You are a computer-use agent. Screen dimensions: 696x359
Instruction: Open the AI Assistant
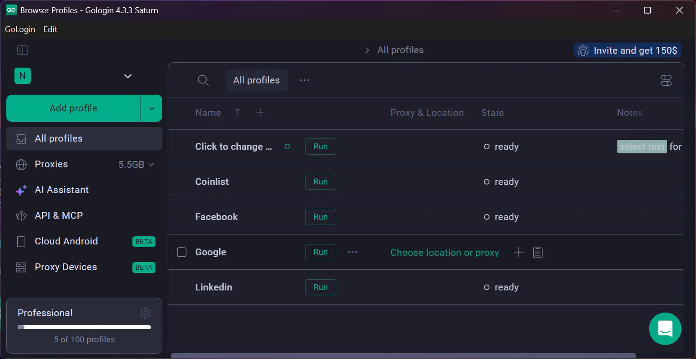[x=61, y=190]
